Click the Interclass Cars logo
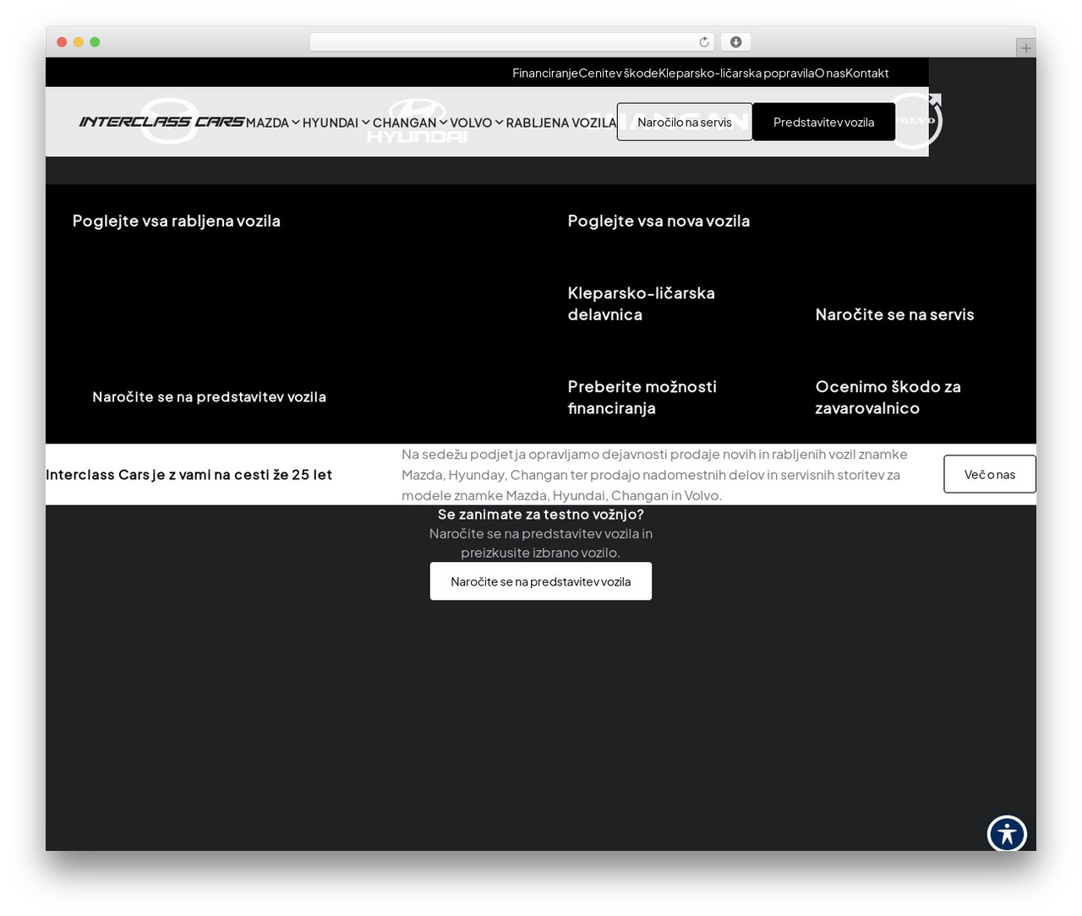The image size is (1082, 916). click(x=161, y=122)
